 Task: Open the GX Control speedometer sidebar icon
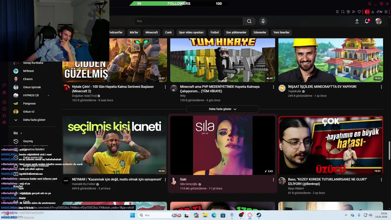pos(4,85)
